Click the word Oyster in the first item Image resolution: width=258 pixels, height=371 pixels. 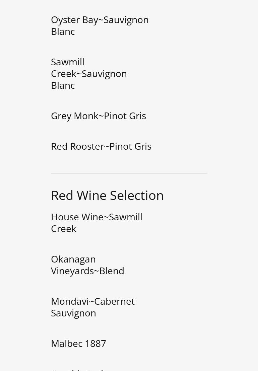[x=65, y=20]
